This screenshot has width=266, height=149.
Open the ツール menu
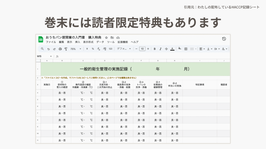click(x=111, y=42)
